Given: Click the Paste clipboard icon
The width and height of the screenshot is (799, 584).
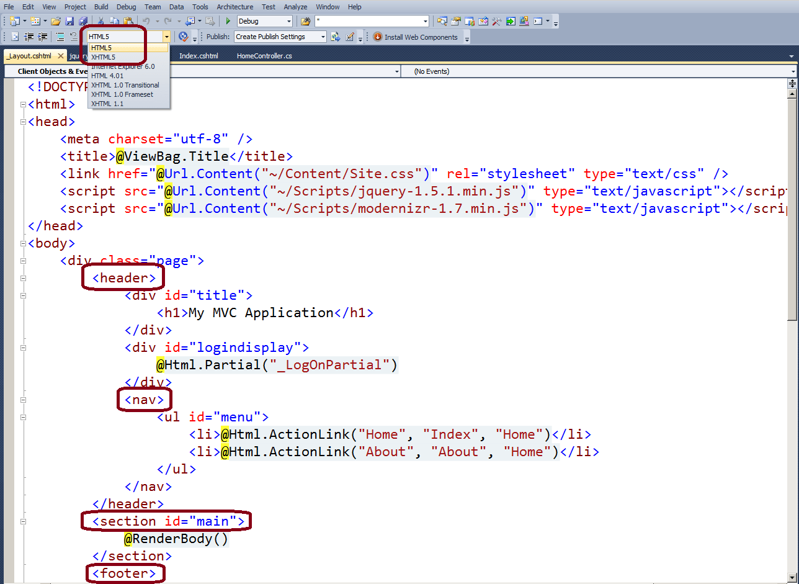Looking at the screenshot, I should pos(128,21).
